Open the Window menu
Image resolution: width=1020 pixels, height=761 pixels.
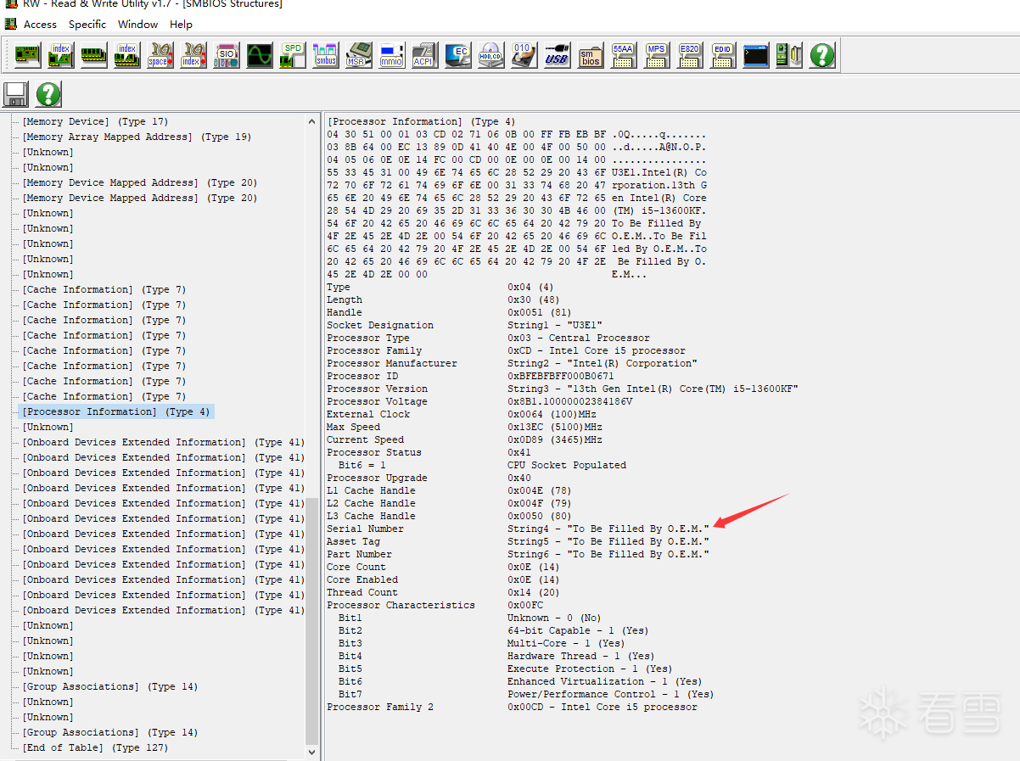tap(137, 24)
